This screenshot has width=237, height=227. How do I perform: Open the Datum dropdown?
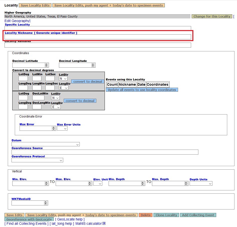pyautogui.click(x=45, y=144)
